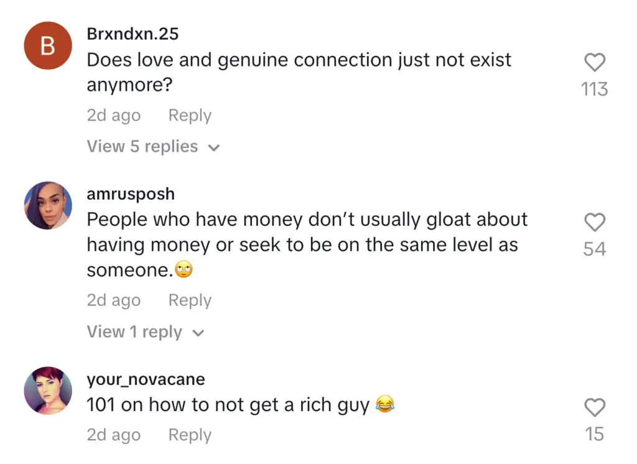Open Brxndxn.25's orange B avatar

click(x=48, y=45)
